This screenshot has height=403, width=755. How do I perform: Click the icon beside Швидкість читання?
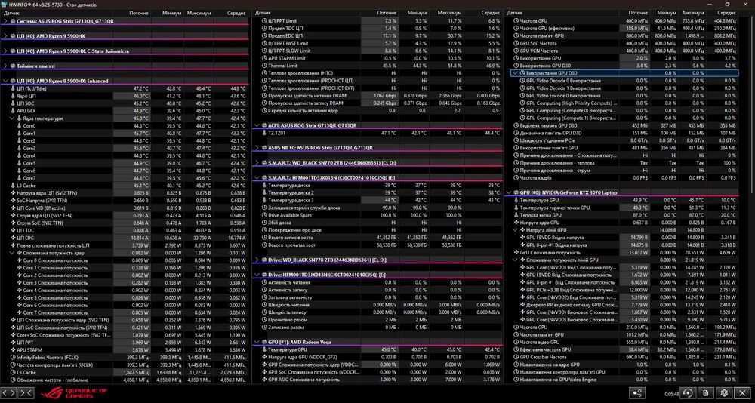tap(263, 305)
